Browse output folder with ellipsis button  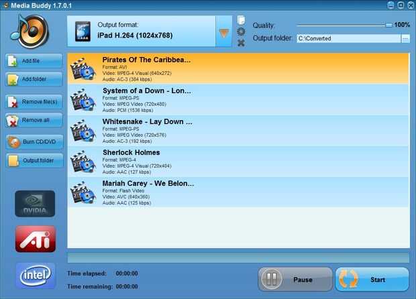(405, 38)
